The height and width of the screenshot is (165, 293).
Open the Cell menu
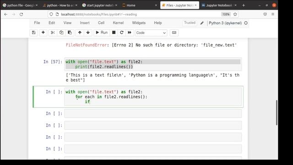click(101, 23)
